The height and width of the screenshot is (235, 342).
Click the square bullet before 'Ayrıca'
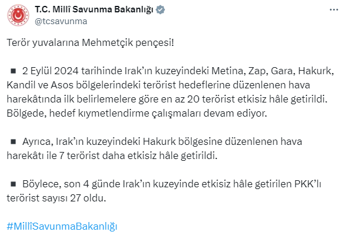(x=14, y=141)
